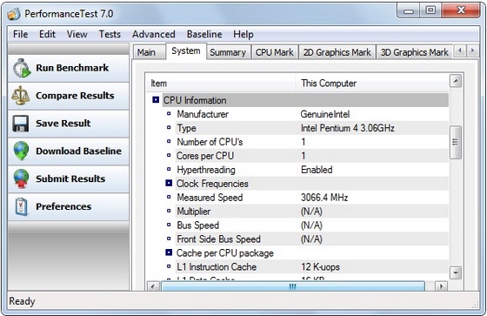
Task: Click the Submit Results globe arrow icon
Action: [x=21, y=178]
